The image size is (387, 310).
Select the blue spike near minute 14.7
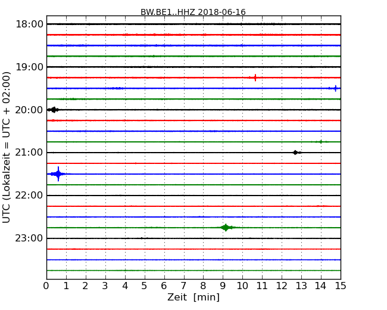(x=335, y=88)
